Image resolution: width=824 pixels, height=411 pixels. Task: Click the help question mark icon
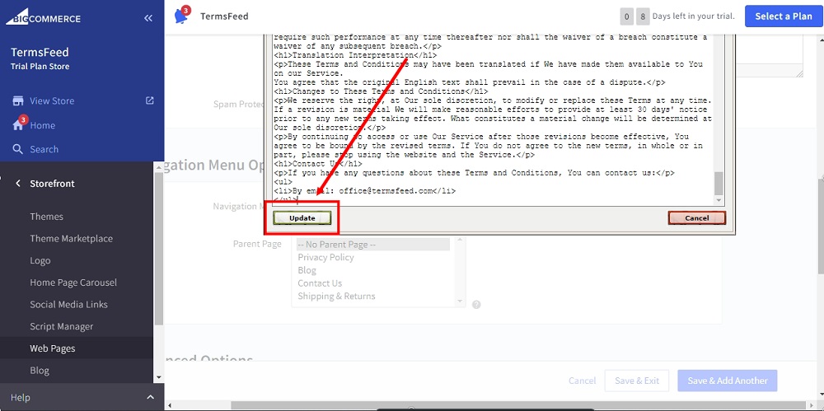[476, 304]
